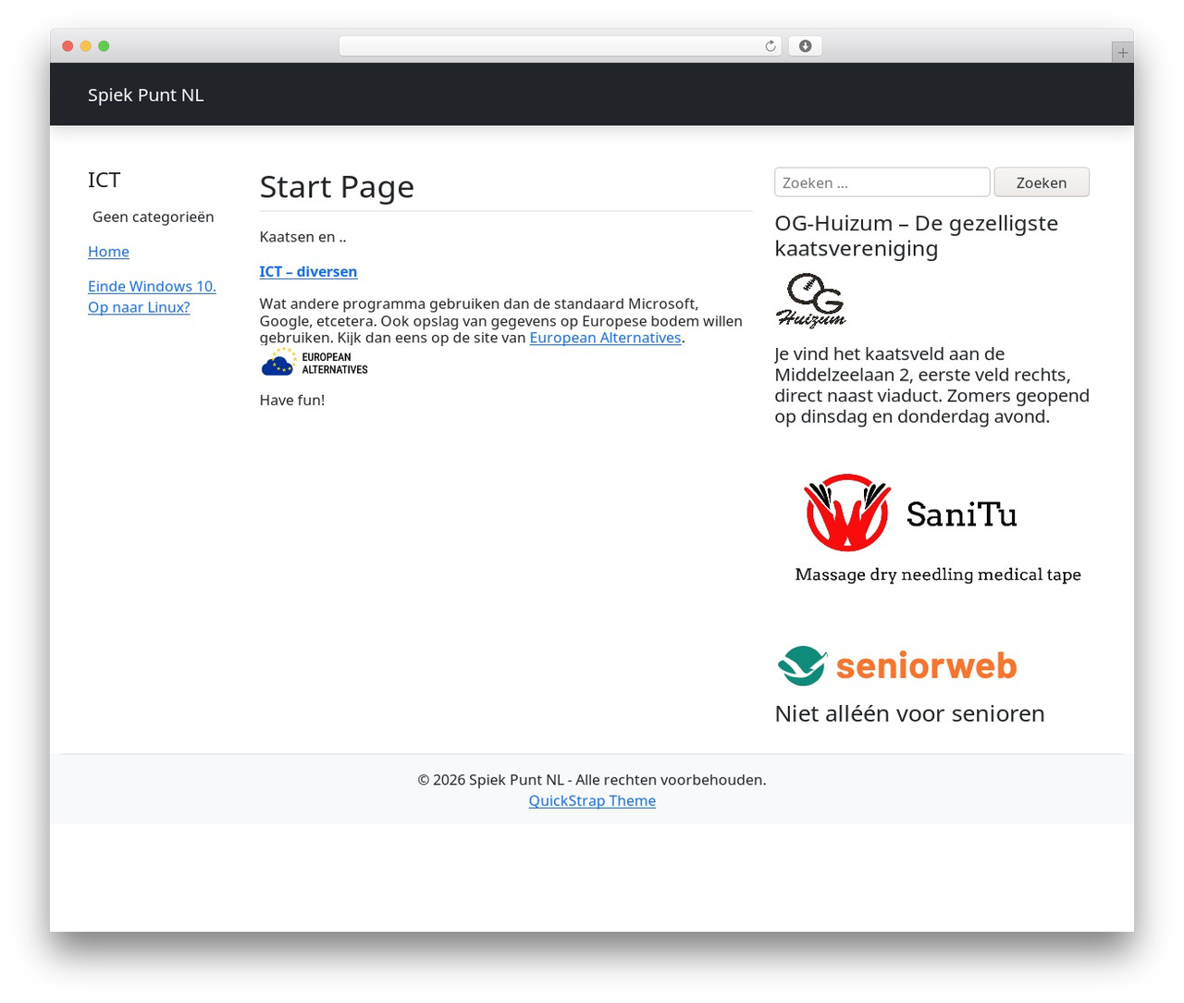Click the OG Huizum club logo
The image size is (1184, 1003).
point(811,301)
